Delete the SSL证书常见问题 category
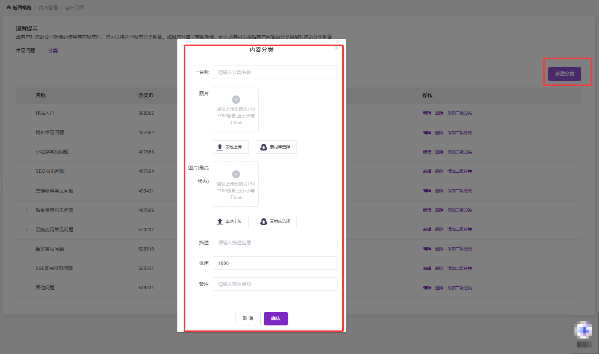The height and width of the screenshot is (354, 599). (439, 268)
